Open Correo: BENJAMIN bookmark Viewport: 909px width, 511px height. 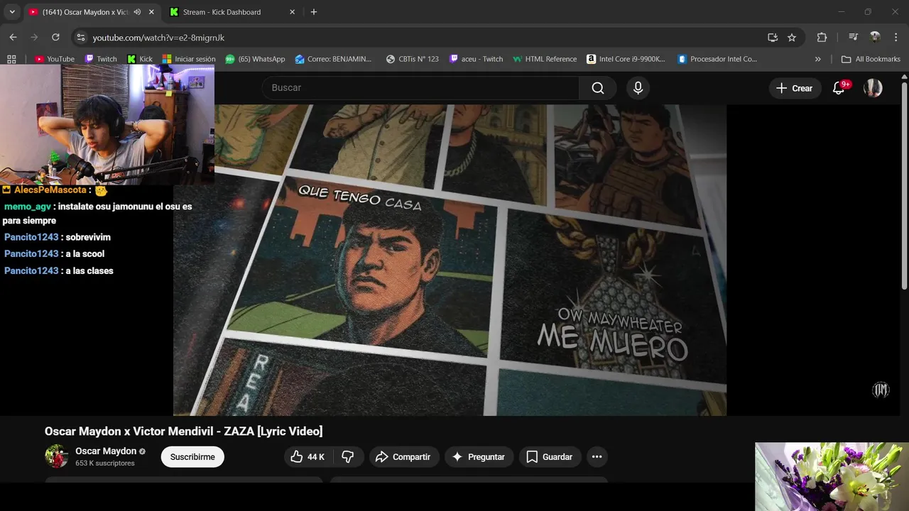pyautogui.click(x=334, y=59)
